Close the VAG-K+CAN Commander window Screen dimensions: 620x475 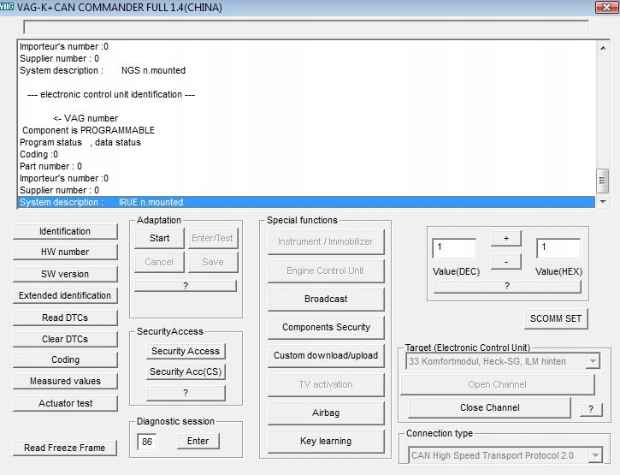click(606, 7)
